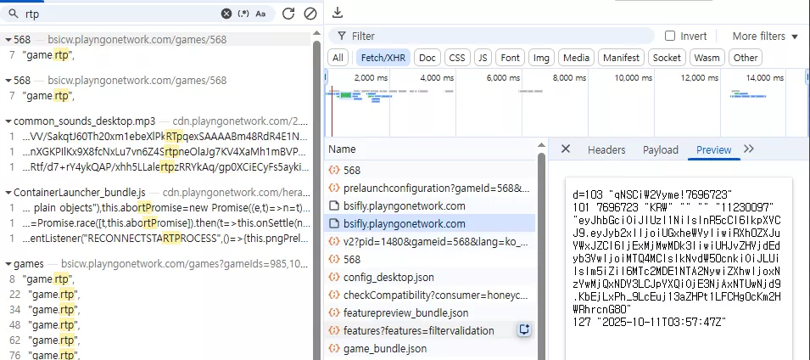
Task: Select first bsifly.playngonetwork.com request
Action: pos(430,205)
